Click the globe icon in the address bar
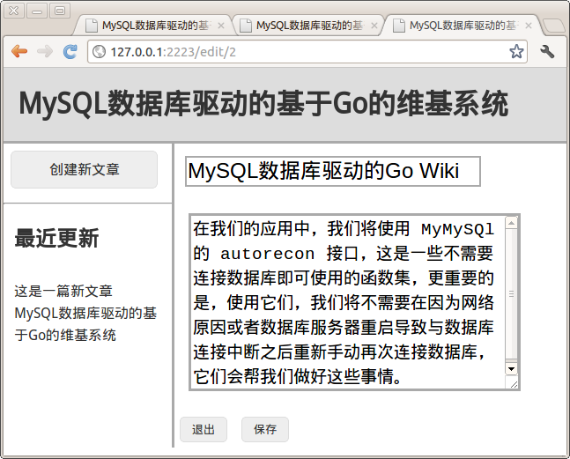This screenshot has width=570, height=459. click(100, 52)
